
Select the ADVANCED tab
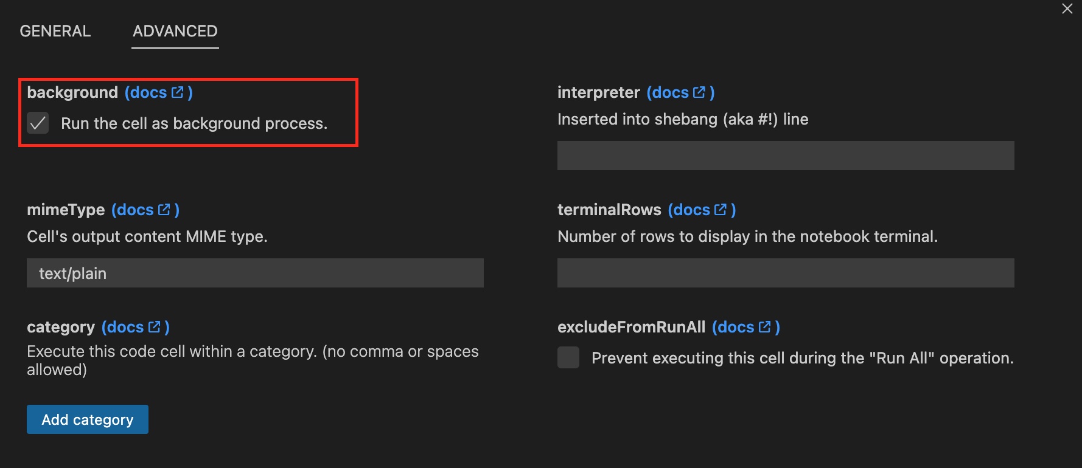[175, 31]
